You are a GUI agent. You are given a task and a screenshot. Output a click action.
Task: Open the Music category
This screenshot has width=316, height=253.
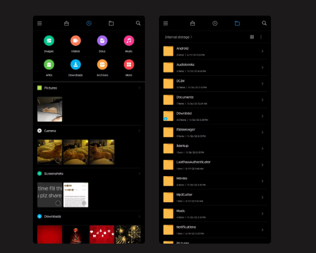[x=129, y=41]
